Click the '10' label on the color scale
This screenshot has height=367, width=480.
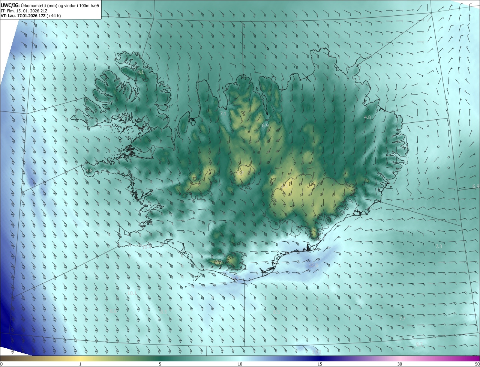click(240, 364)
